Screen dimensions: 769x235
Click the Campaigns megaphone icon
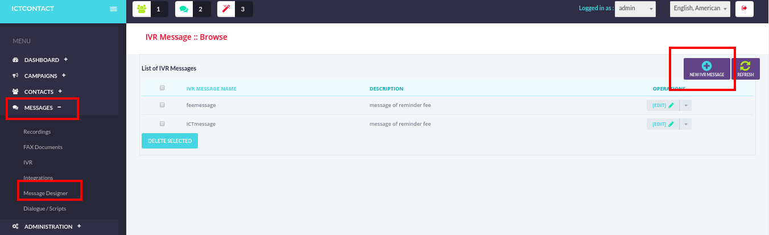point(15,76)
